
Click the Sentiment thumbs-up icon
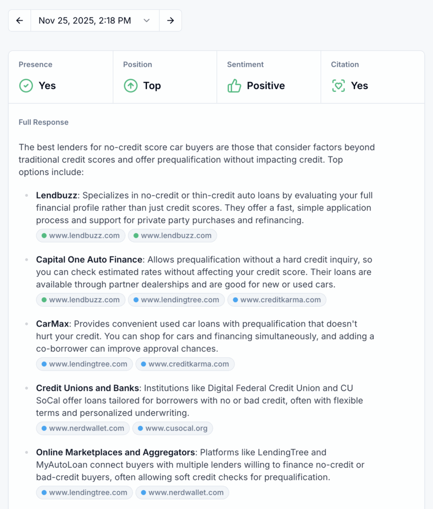234,85
